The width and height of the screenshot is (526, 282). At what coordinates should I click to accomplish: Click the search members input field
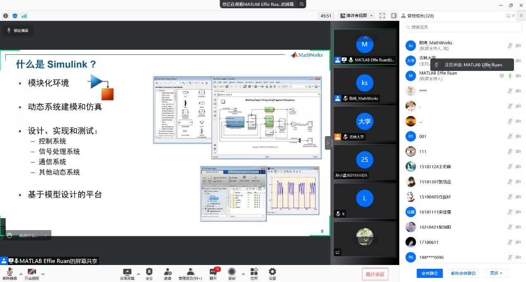click(x=463, y=27)
